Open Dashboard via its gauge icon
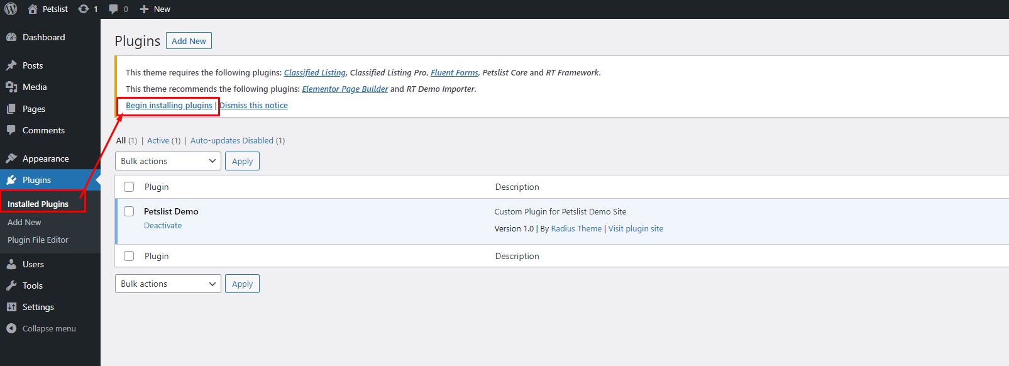The height and width of the screenshot is (366, 1009). point(11,37)
